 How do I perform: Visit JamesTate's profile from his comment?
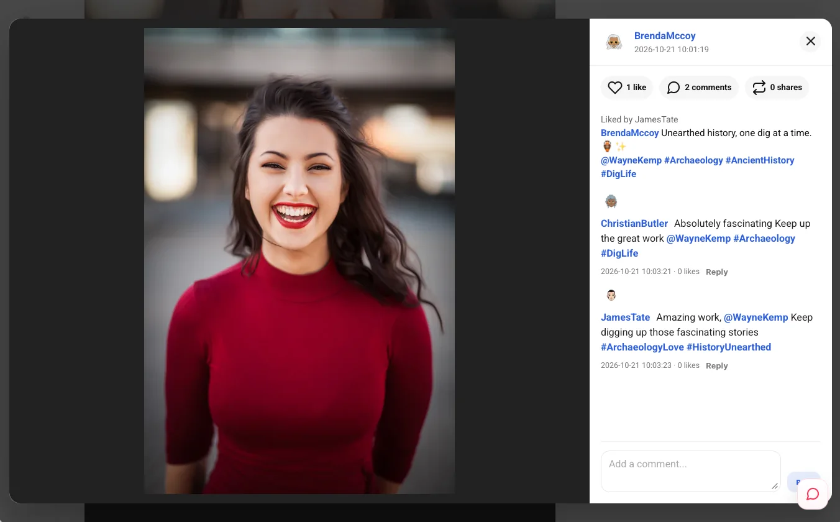626,318
